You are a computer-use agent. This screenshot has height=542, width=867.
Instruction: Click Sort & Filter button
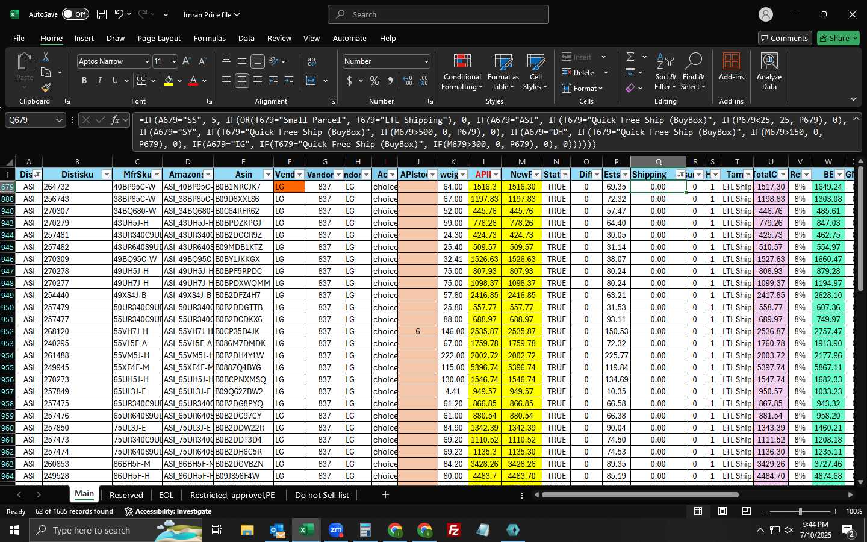[x=665, y=72]
